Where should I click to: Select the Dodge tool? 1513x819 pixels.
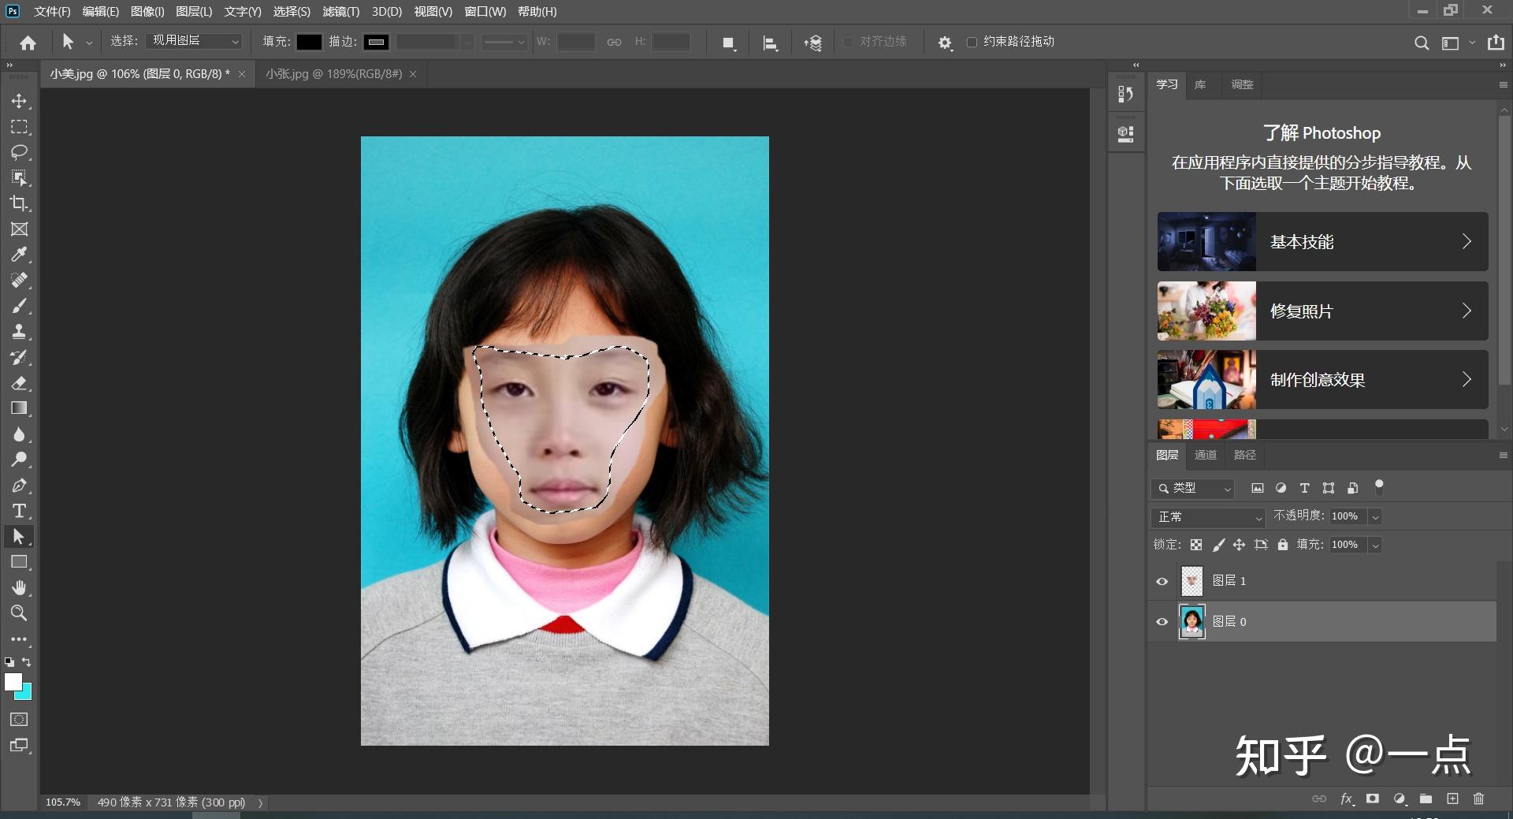(x=19, y=460)
